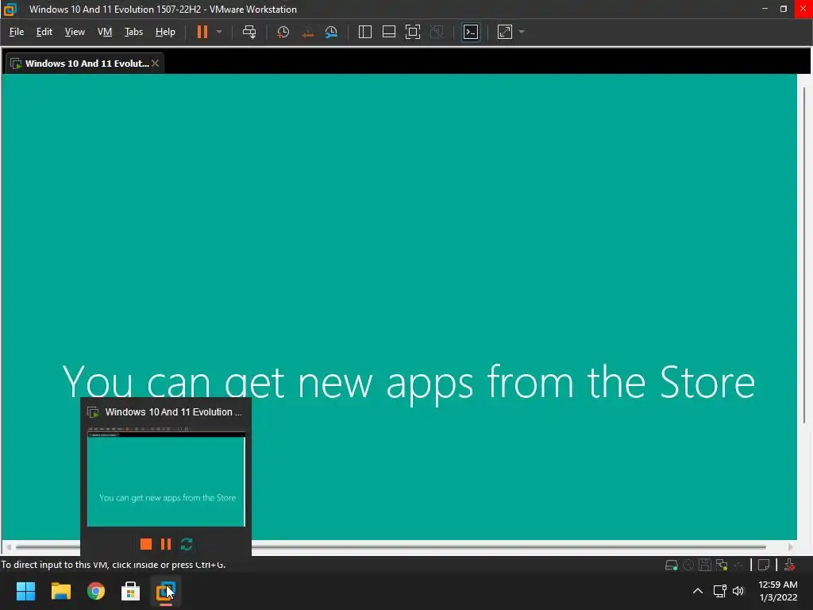Pause the VM from the thumbnail preview
Screen dimensions: 813x610
(166, 543)
